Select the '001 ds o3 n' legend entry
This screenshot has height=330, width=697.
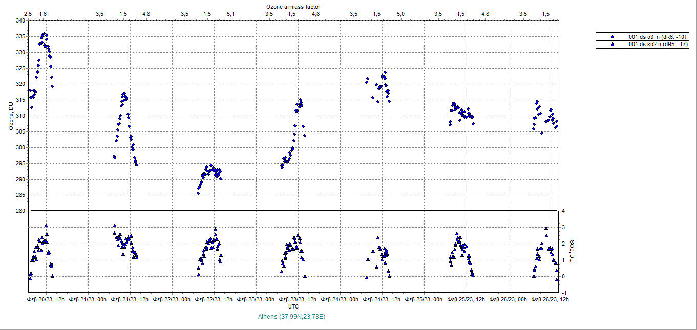(x=659, y=37)
